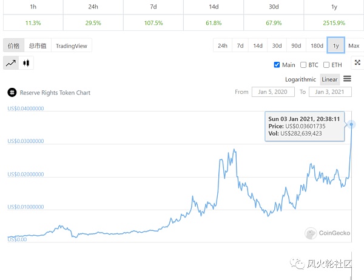Open the TradingView tab
This screenshot has width=364, height=280.
click(x=71, y=46)
